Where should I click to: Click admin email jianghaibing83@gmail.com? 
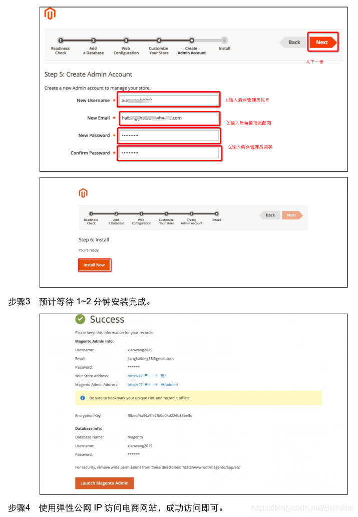point(150,358)
